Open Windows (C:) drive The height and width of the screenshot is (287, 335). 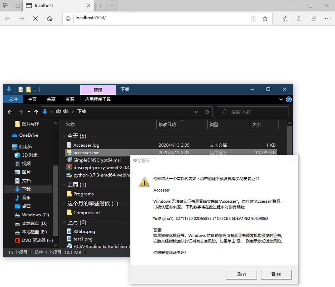pyautogui.click(x=32, y=215)
